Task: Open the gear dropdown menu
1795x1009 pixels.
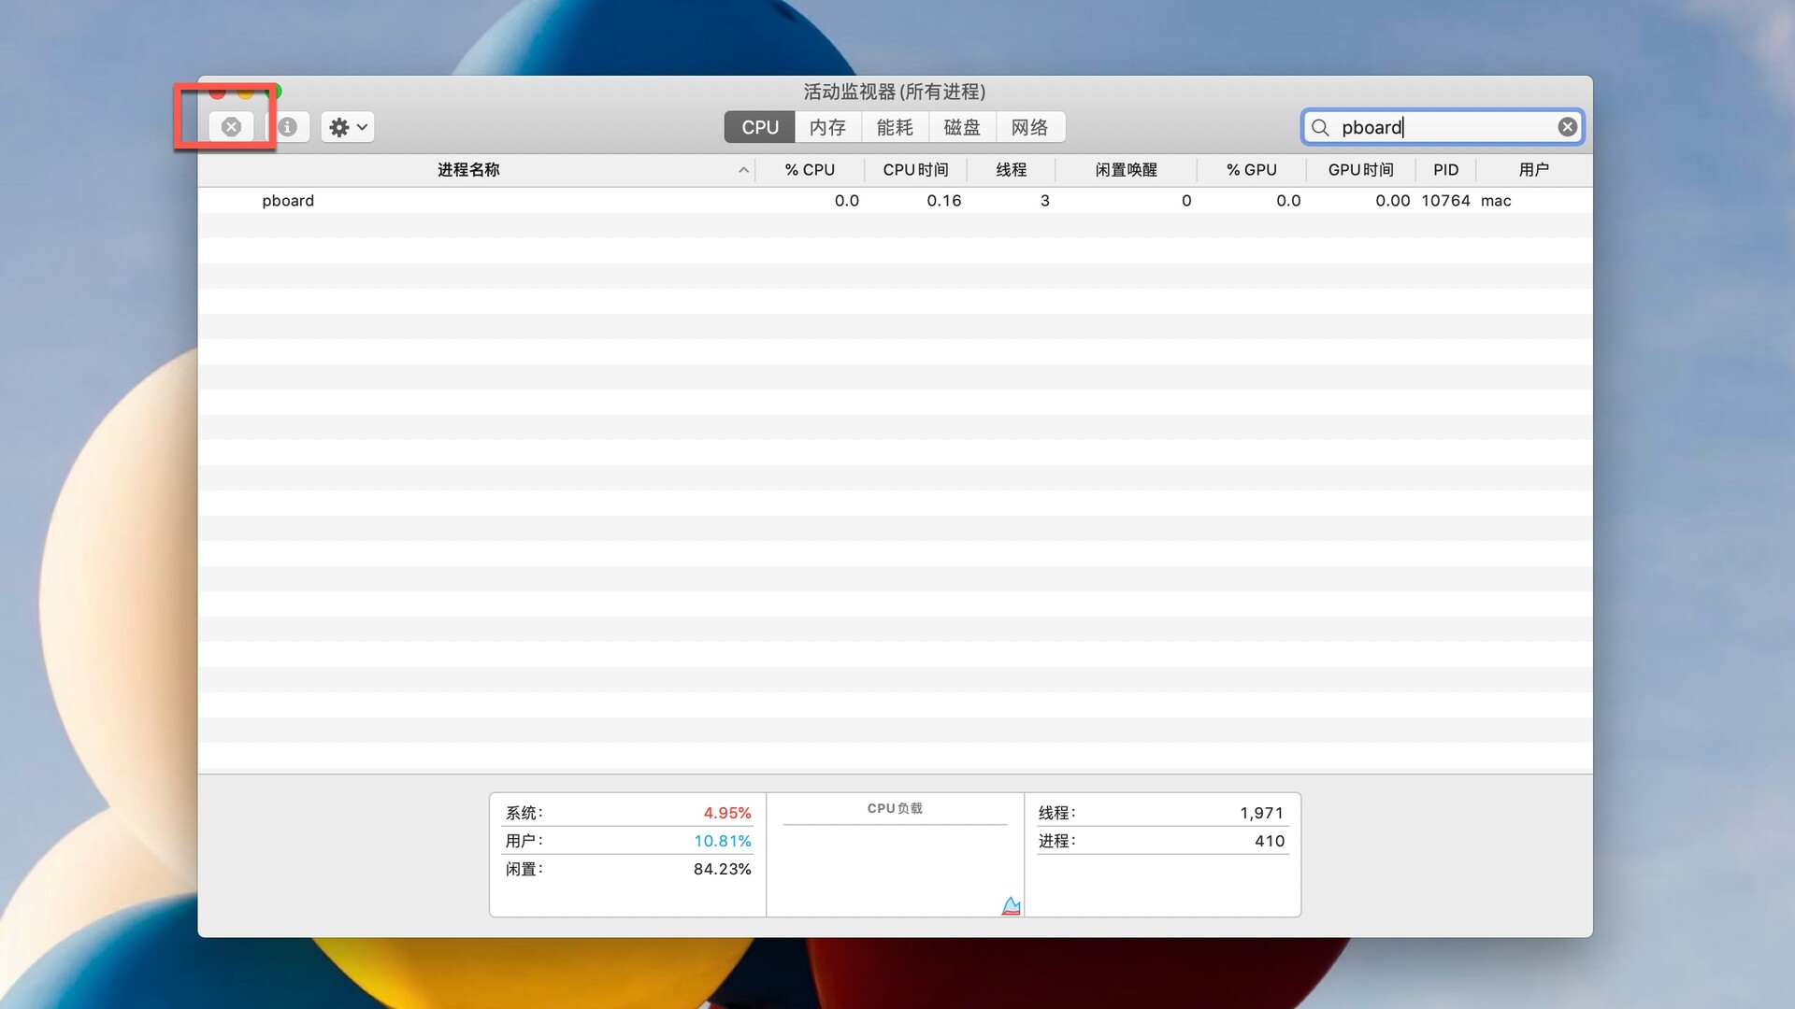Action: (360, 126)
